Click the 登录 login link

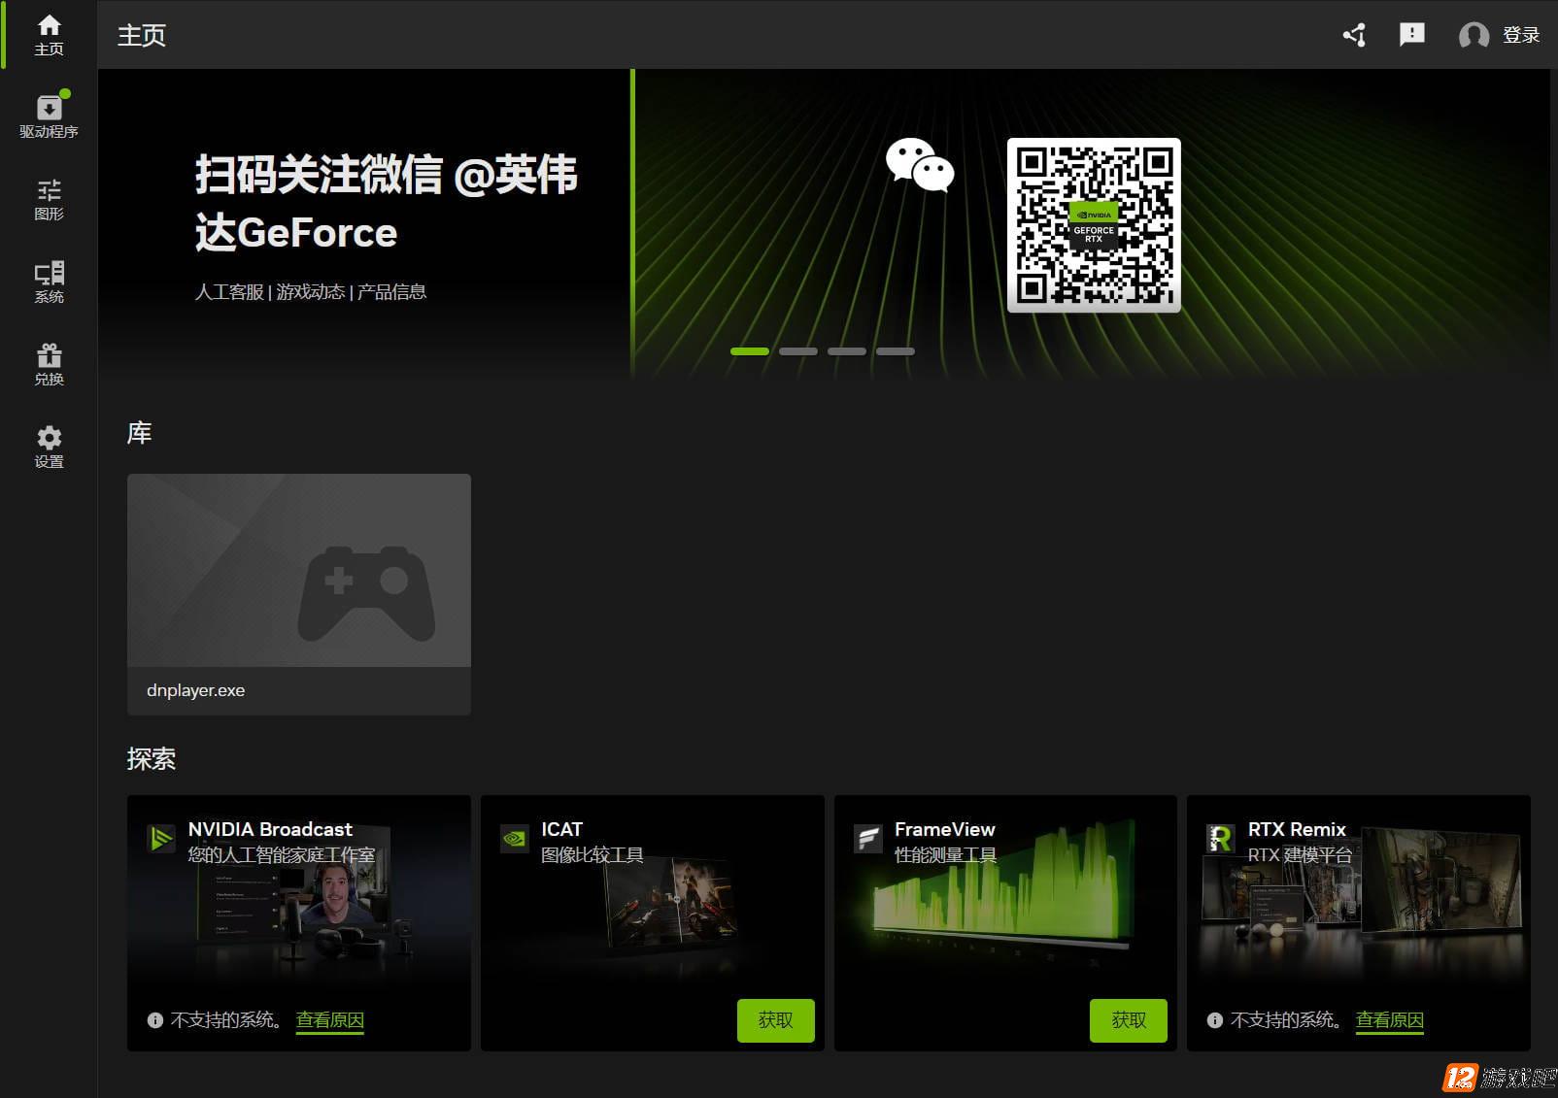1521,35
